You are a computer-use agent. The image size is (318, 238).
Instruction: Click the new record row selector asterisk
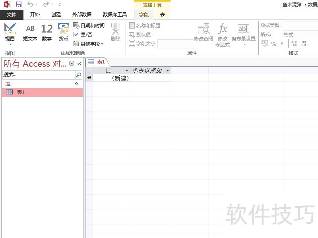click(x=89, y=78)
